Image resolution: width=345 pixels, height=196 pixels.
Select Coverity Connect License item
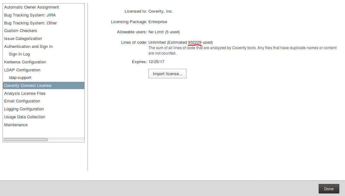click(x=43, y=86)
